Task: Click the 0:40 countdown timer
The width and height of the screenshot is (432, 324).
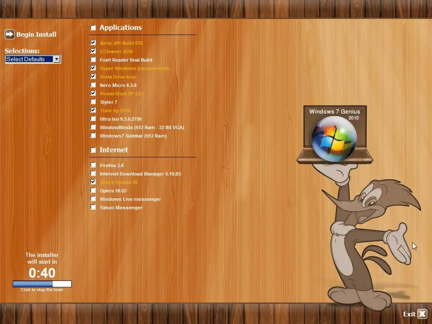Action: point(42,273)
